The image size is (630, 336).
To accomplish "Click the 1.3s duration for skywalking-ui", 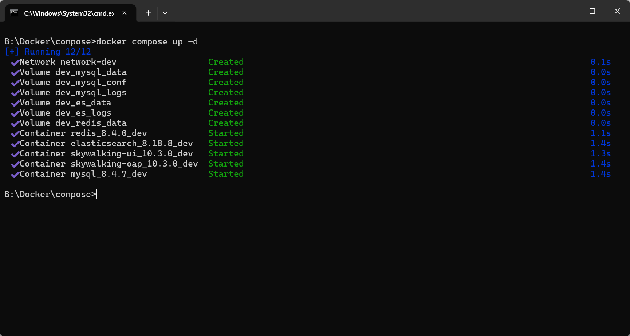I will [x=601, y=153].
